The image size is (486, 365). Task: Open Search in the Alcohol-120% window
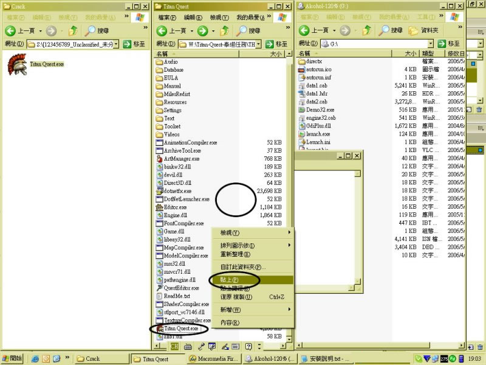(391, 30)
